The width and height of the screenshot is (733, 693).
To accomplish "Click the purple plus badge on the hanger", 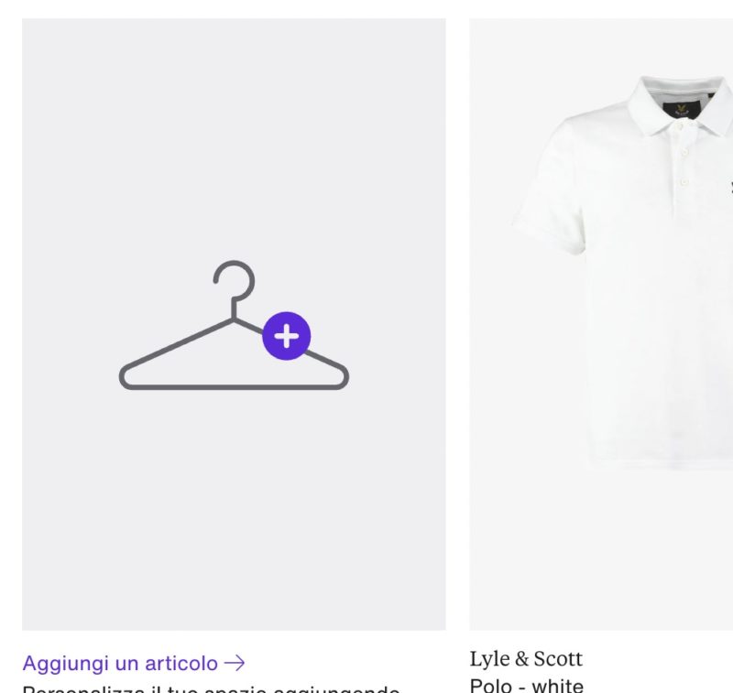I will coord(287,336).
